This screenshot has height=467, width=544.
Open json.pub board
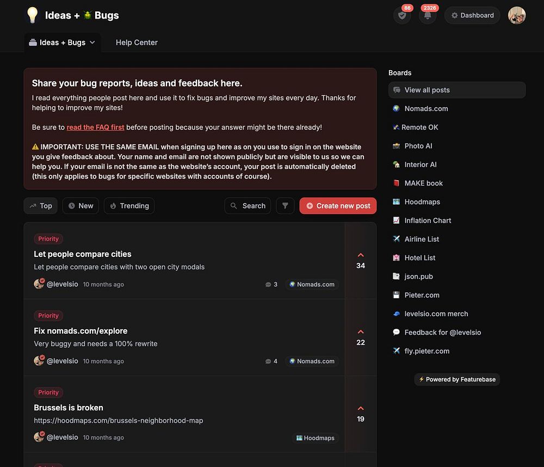pos(457,276)
